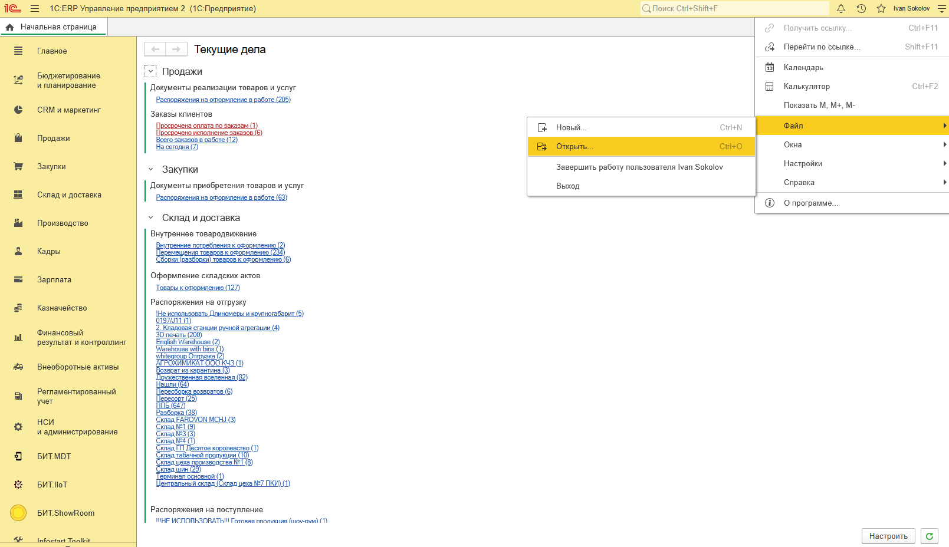Open the Закупки shopping cart section
The height and width of the screenshot is (547, 949).
click(x=51, y=167)
